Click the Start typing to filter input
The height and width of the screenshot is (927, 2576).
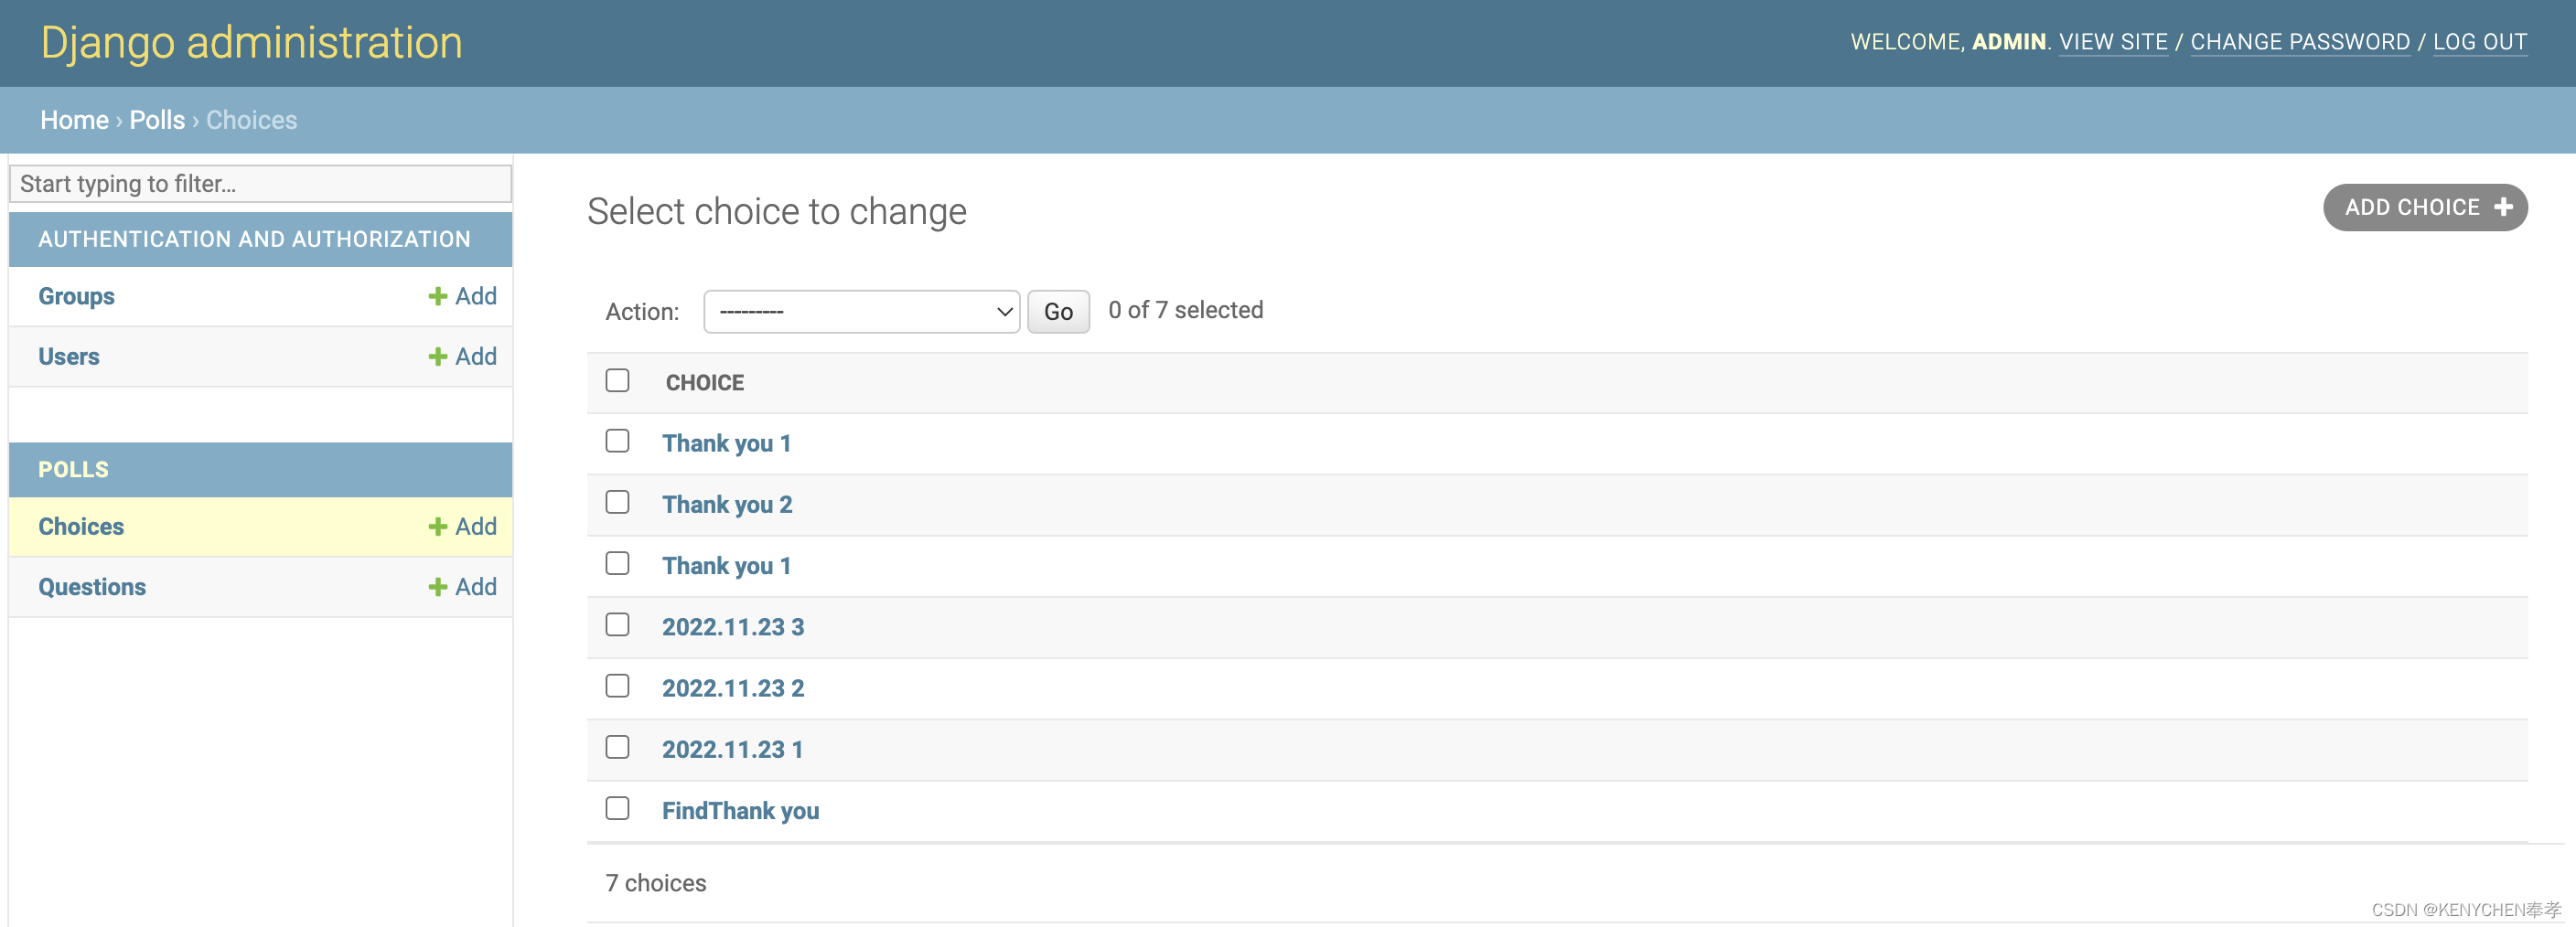(260, 183)
